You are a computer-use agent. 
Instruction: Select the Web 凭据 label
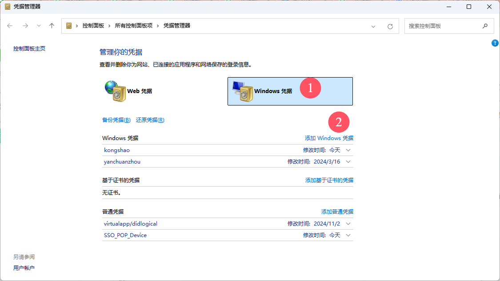click(x=140, y=91)
